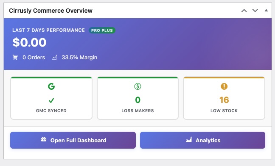Click the shopping cart icon beside Orders
This screenshot has width=275, height=166.
(x=15, y=57)
